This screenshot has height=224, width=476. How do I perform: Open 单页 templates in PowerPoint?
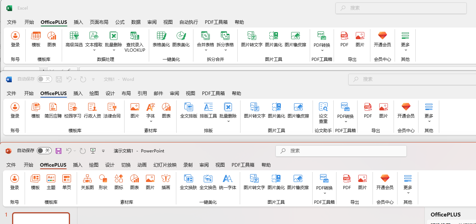click(67, 182)
